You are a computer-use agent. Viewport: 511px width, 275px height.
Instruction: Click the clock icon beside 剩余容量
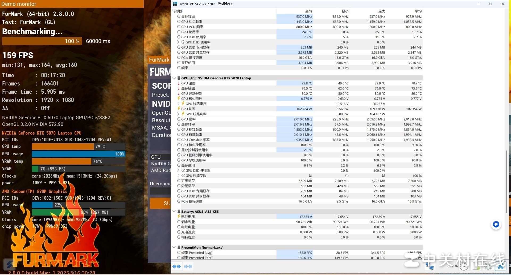(x=179, y=222)
